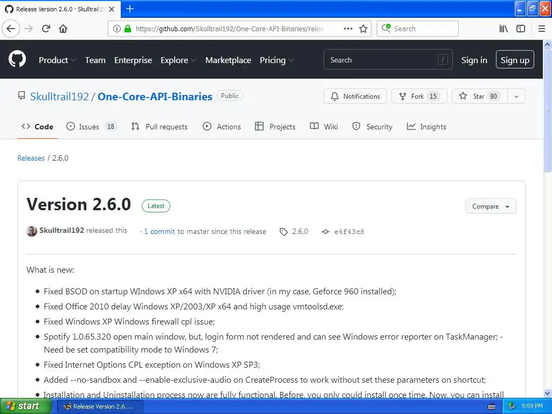The image size is (552, 414).
Task: Click the Public visibility badge
Action: click(230, 96)
